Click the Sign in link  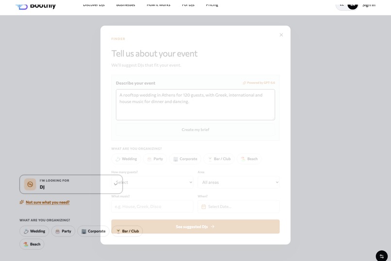click(x=369, y=5)
